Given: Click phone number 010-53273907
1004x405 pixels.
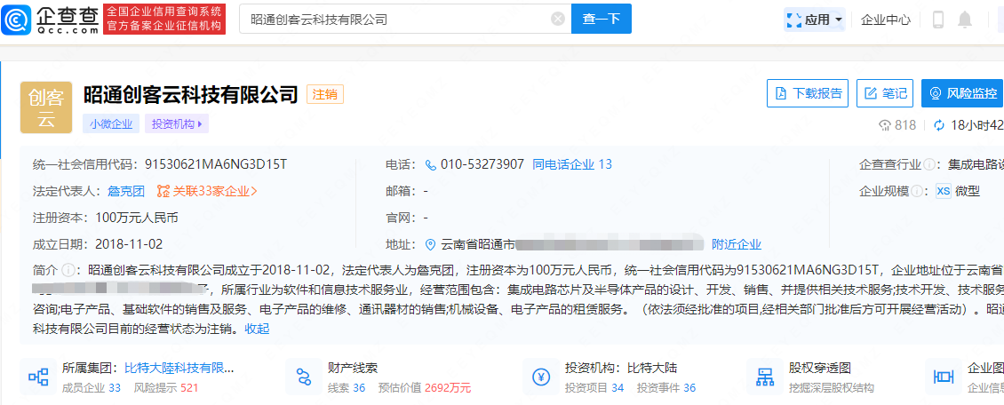Looking at the screenshot, I should (482, 164).
